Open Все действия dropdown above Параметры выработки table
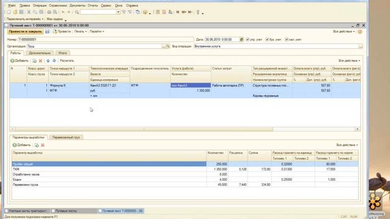 click(347, 145)
